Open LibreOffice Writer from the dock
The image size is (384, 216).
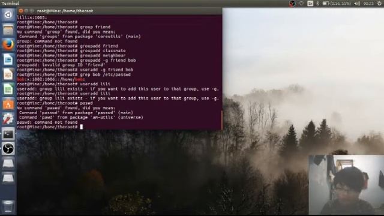click(x=8, y=59)
